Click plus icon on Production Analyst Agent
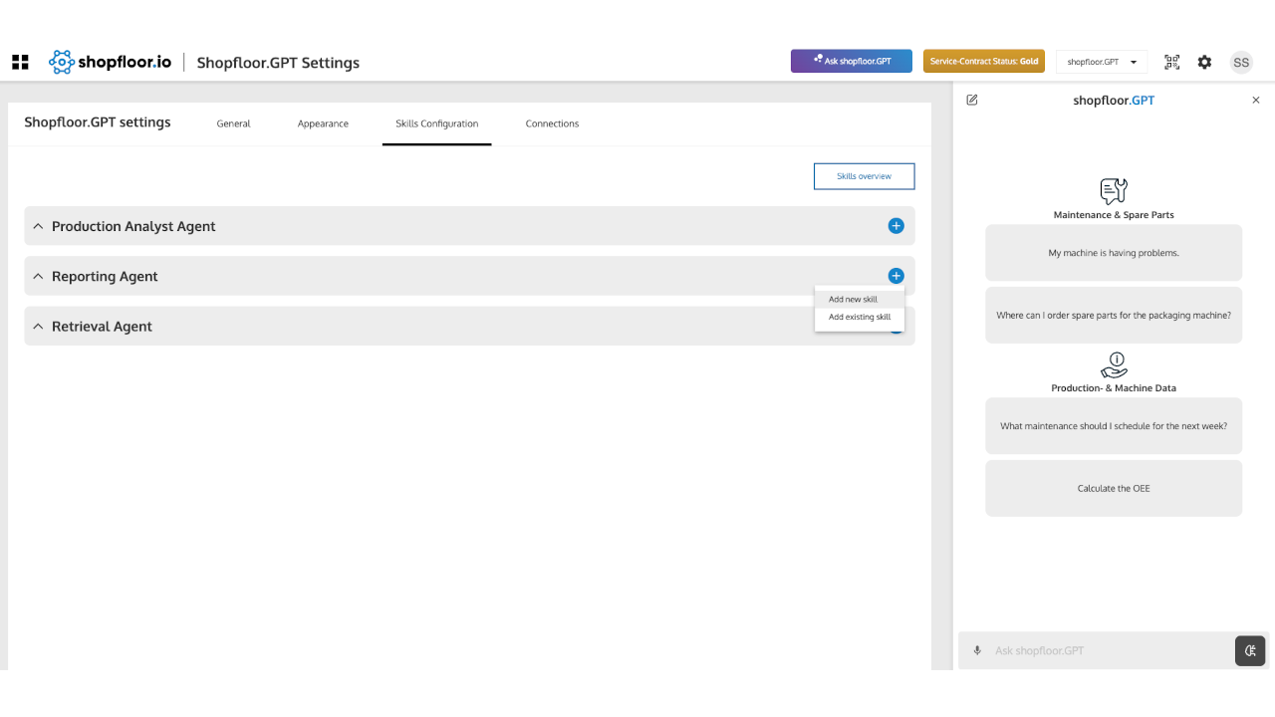This screenshot has width=1275, height=717. click(x=895, y=226)
